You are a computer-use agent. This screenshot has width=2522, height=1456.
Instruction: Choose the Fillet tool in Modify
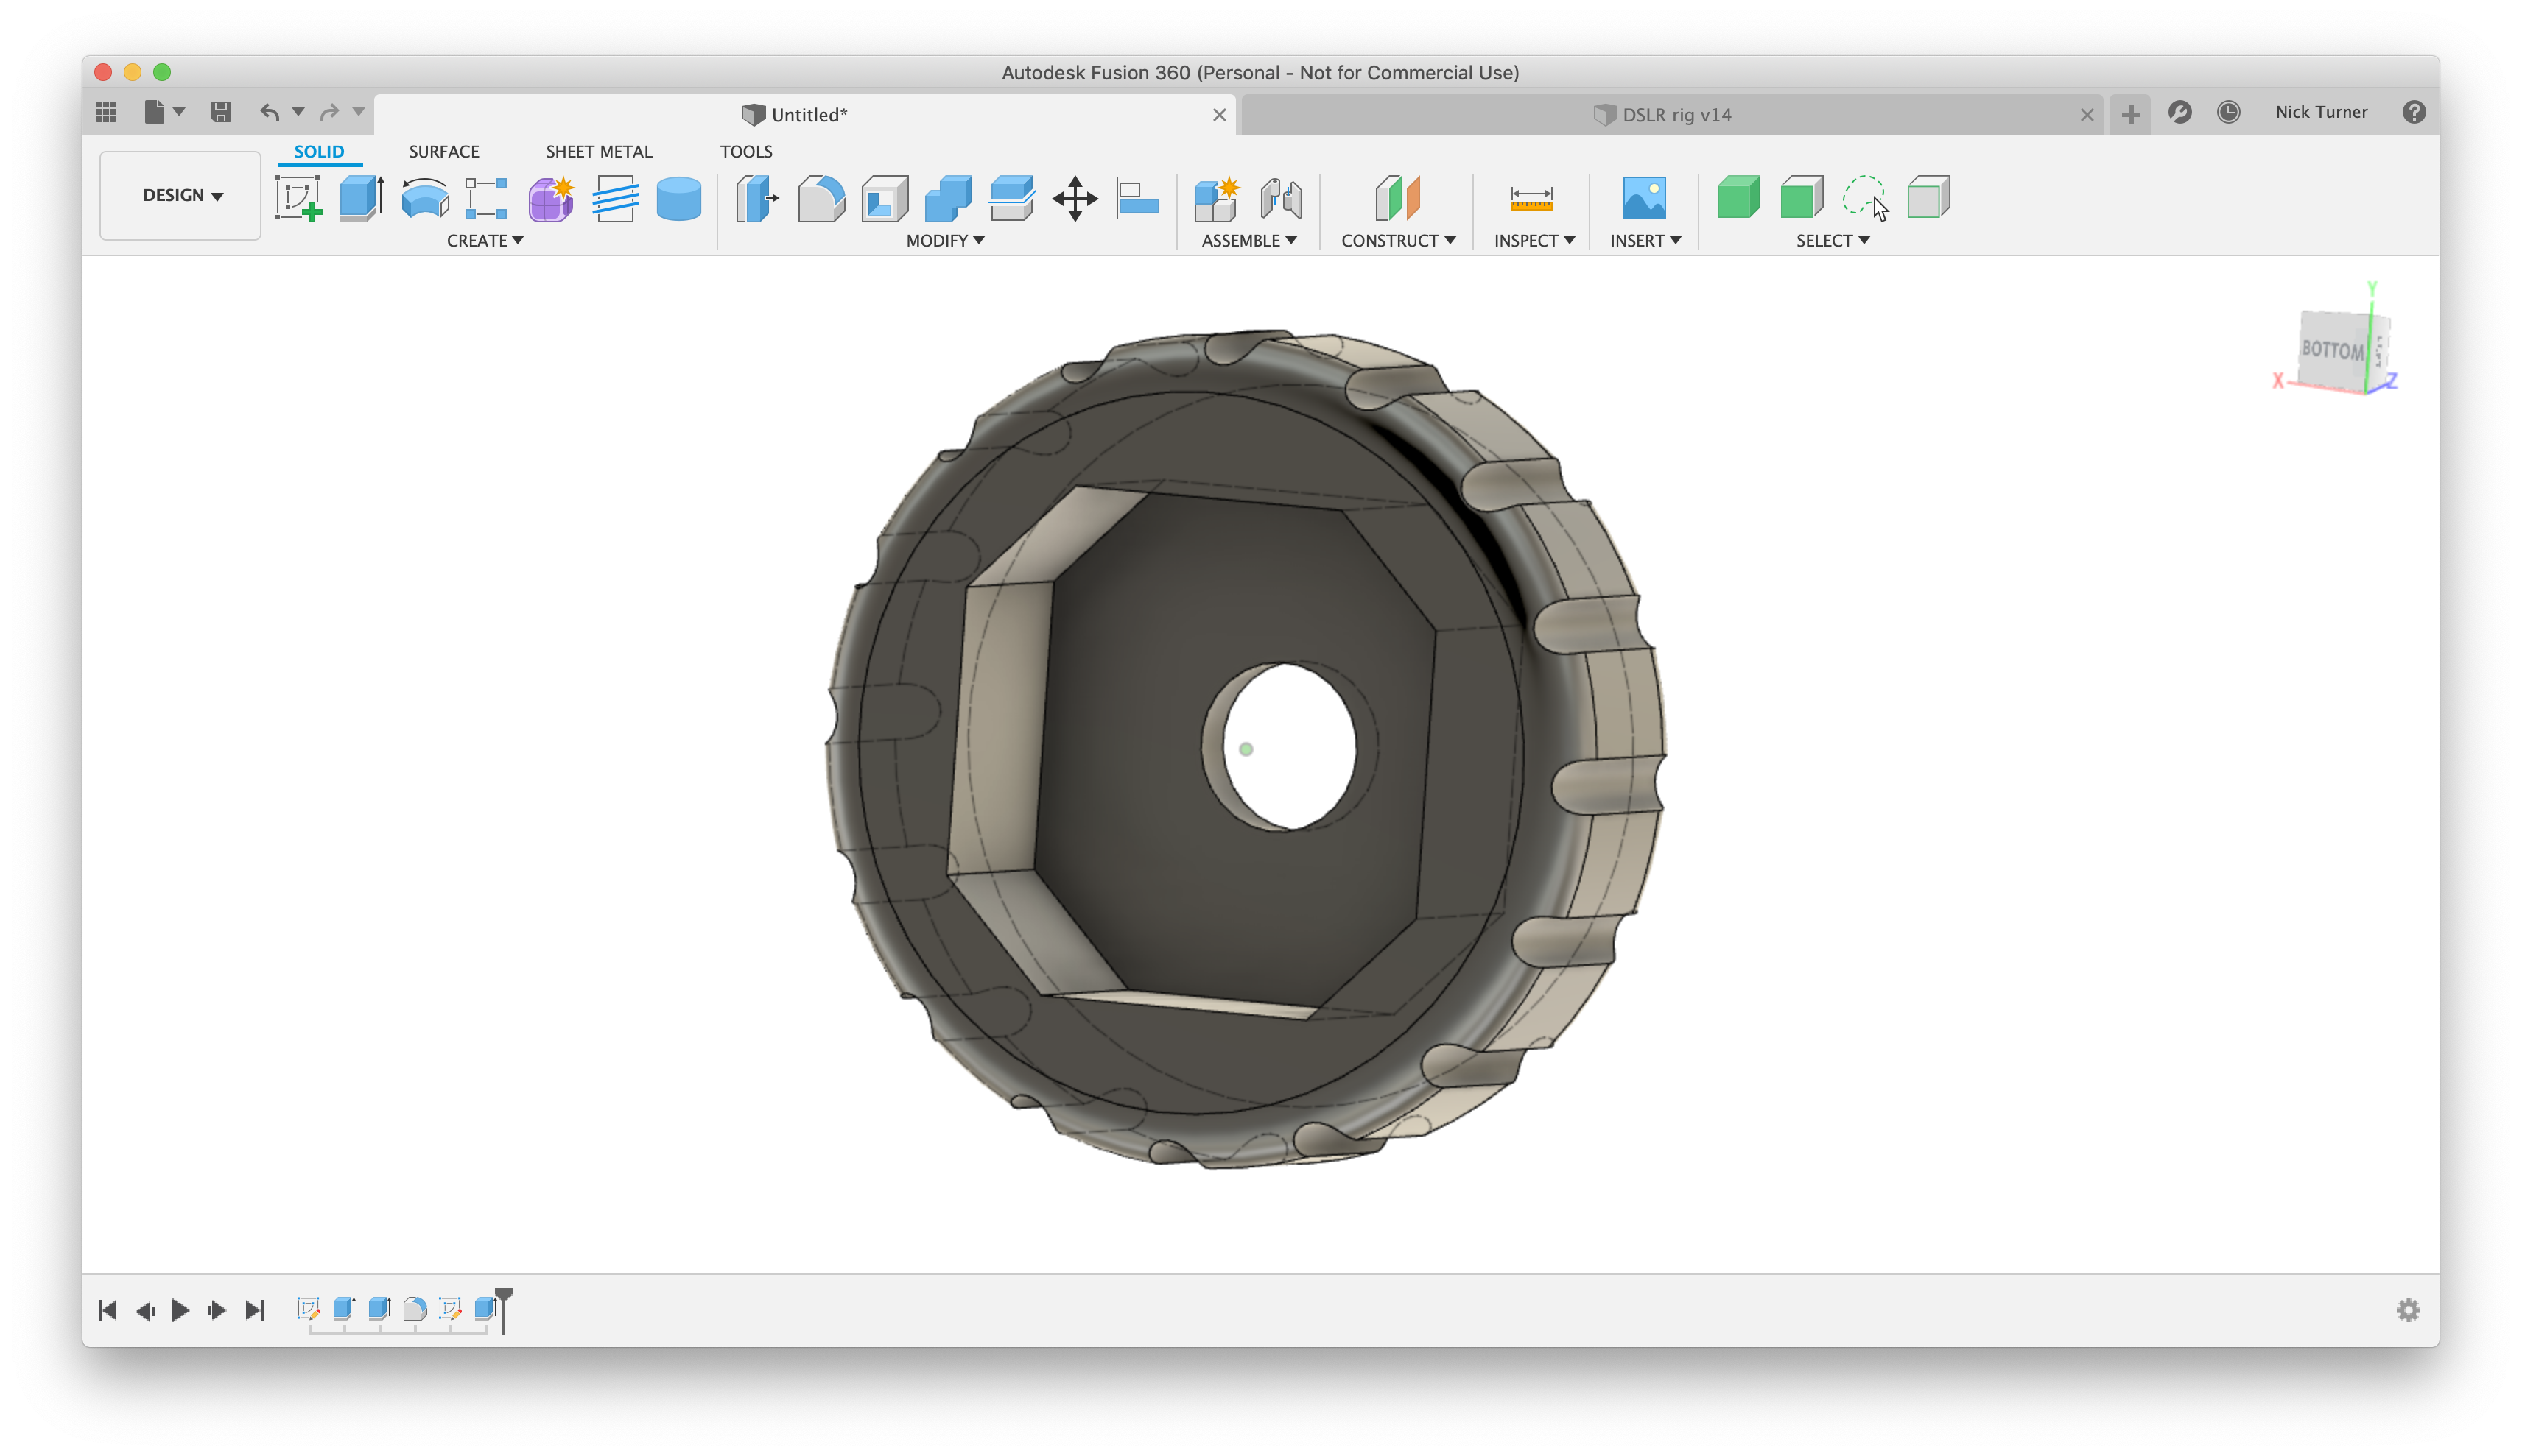pos(821,198)
